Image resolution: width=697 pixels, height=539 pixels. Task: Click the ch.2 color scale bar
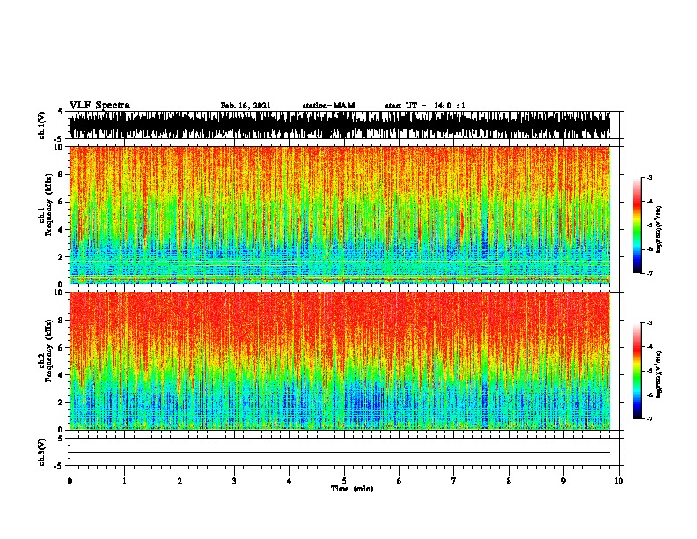tap(637, 371)
